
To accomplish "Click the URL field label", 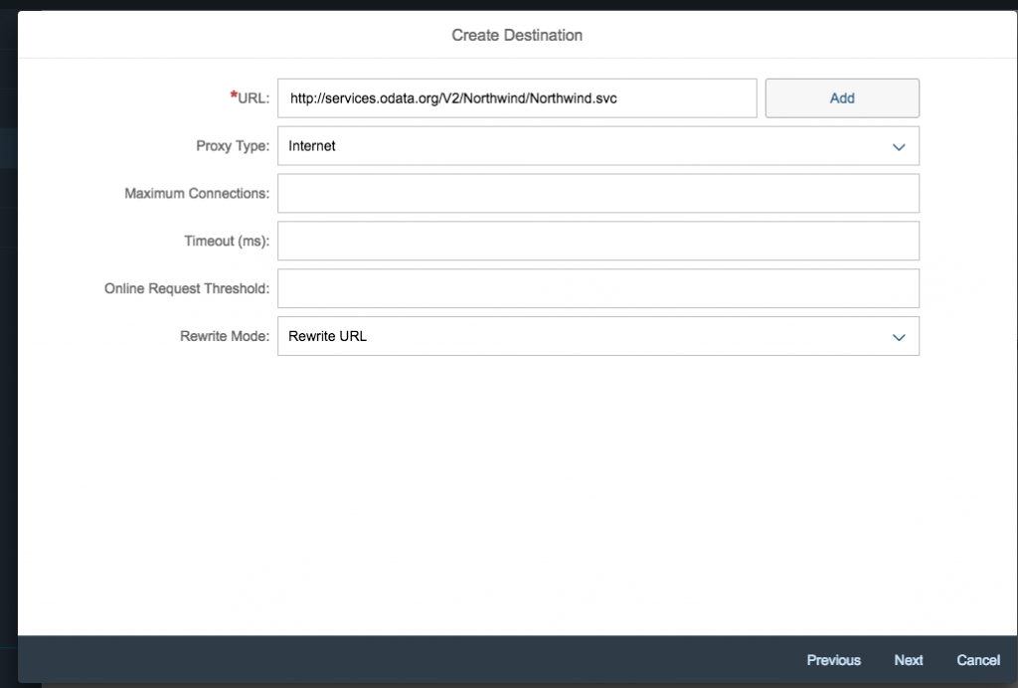I will (250, 98).
